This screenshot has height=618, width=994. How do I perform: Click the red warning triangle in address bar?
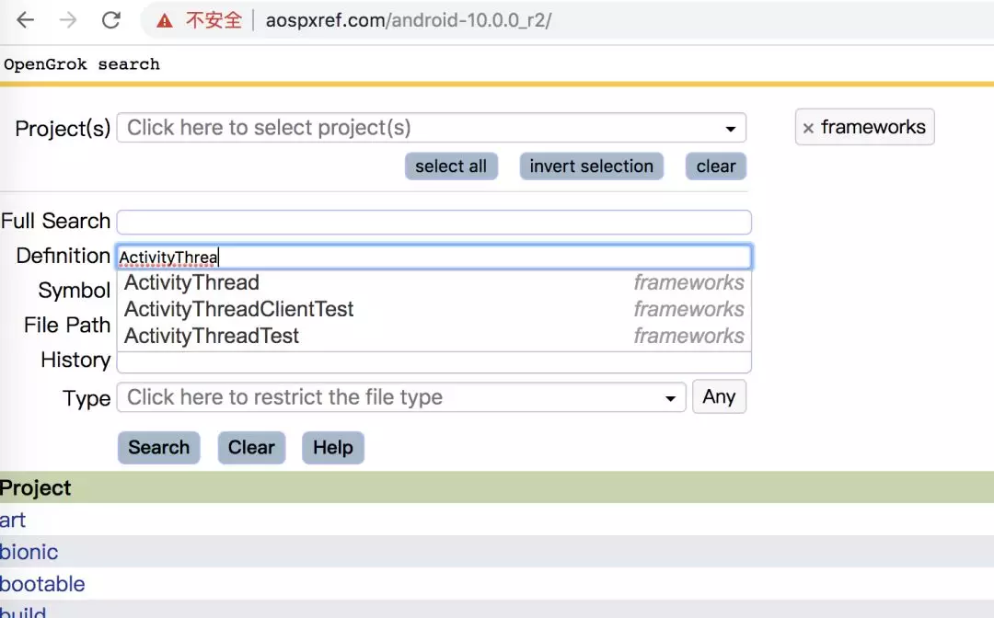164,19
